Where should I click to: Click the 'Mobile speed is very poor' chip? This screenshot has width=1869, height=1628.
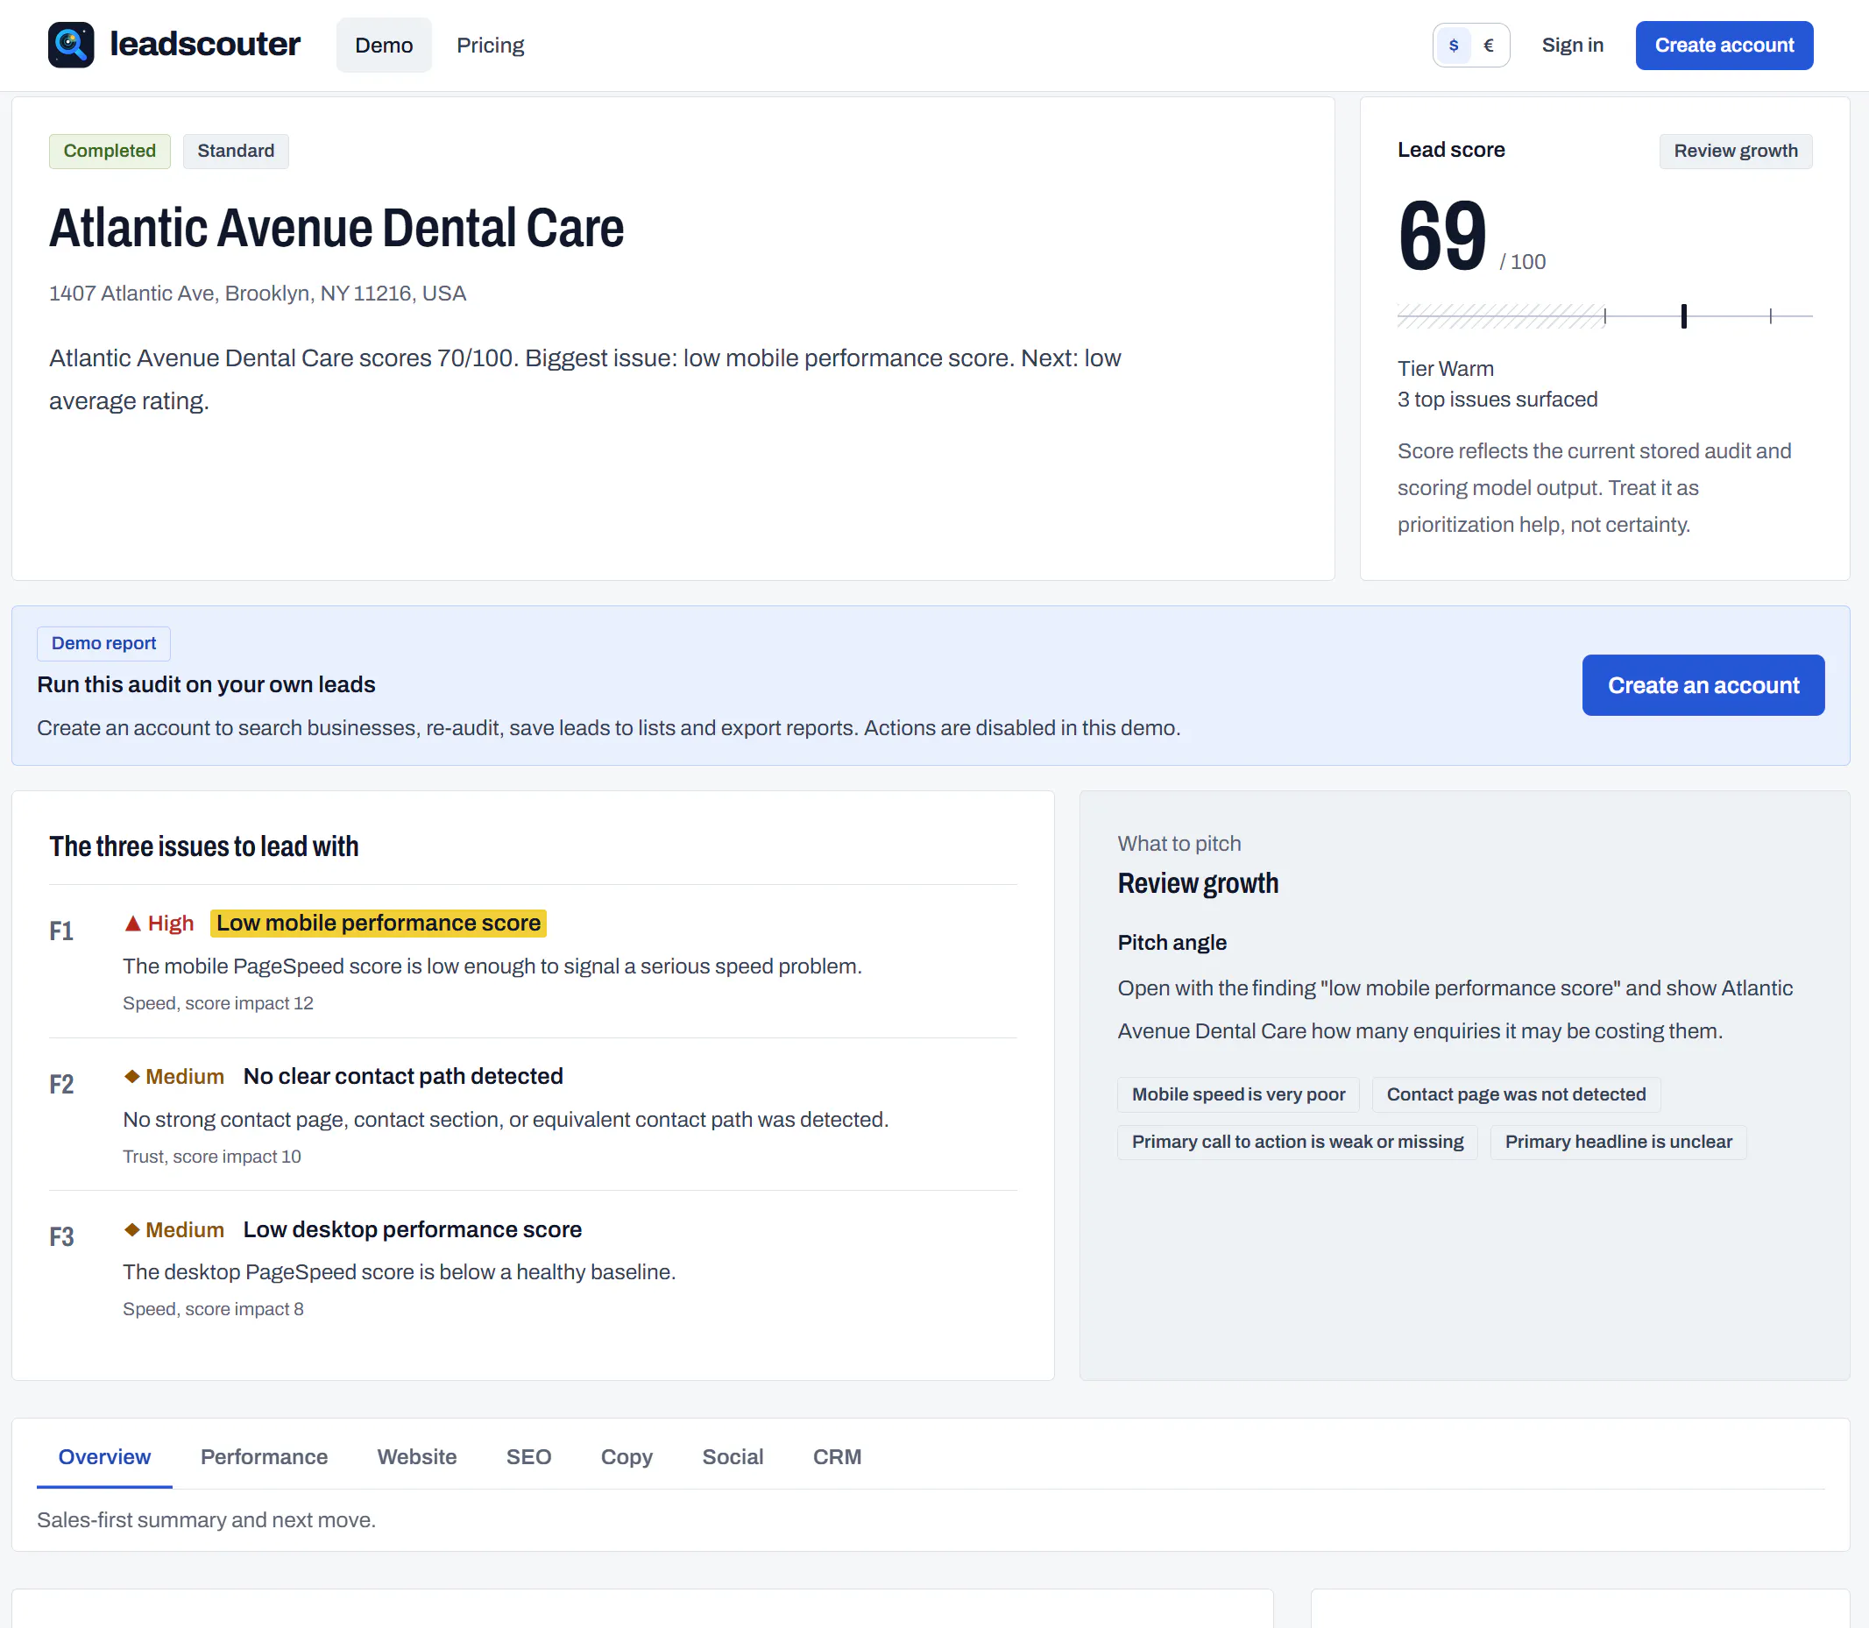[1238, 1094]
